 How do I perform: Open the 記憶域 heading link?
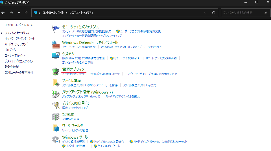[x=68, y=114]
